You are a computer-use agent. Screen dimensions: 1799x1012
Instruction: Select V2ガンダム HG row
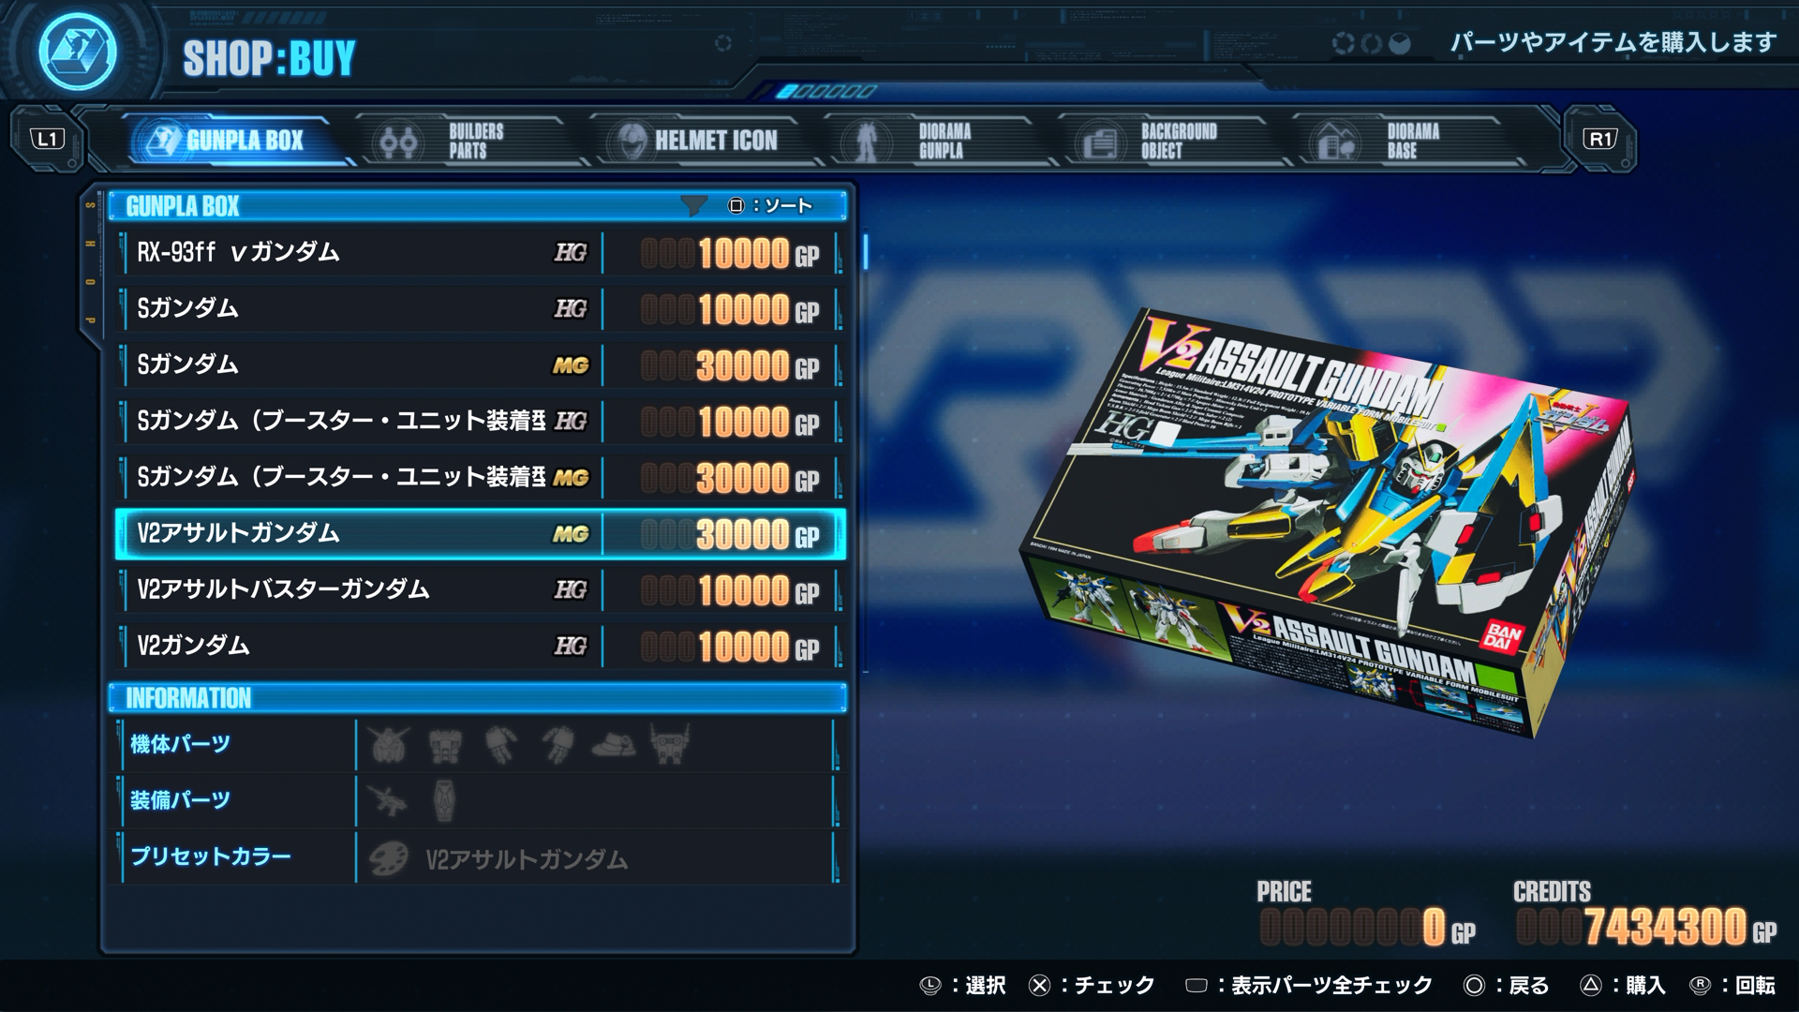(x=480, y=647)
